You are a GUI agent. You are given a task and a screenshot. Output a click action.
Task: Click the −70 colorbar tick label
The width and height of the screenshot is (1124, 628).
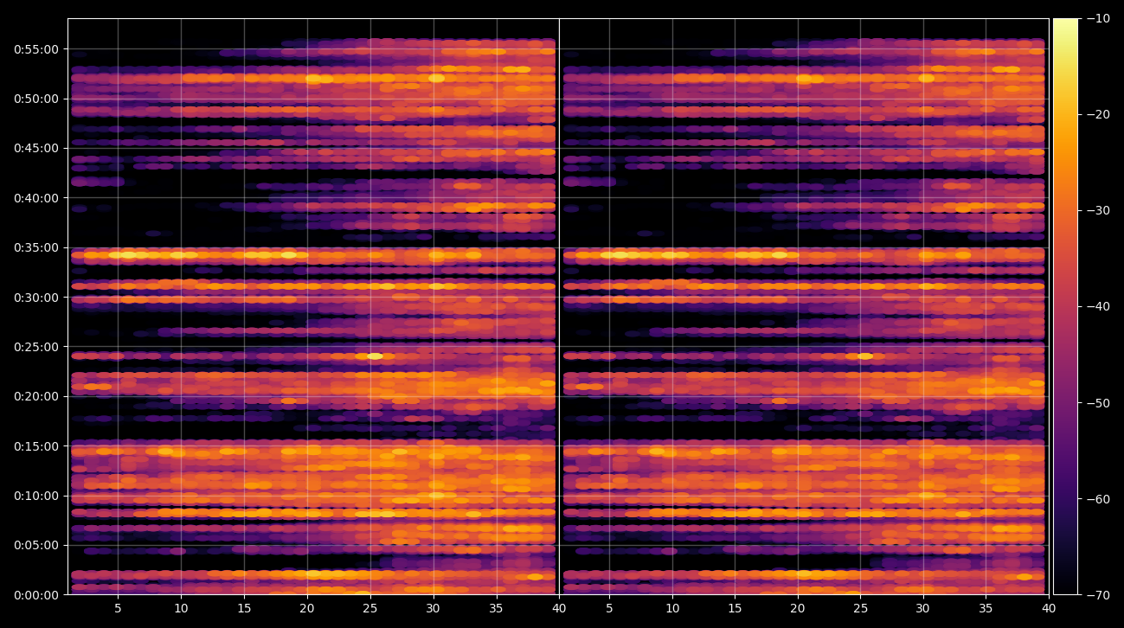coord(1099,595)
